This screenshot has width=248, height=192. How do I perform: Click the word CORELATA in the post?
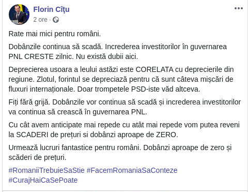pos(154,69)
